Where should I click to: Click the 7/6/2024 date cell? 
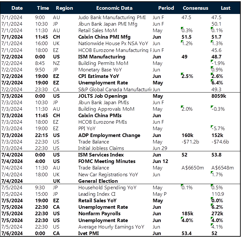[x=12, y=233]
